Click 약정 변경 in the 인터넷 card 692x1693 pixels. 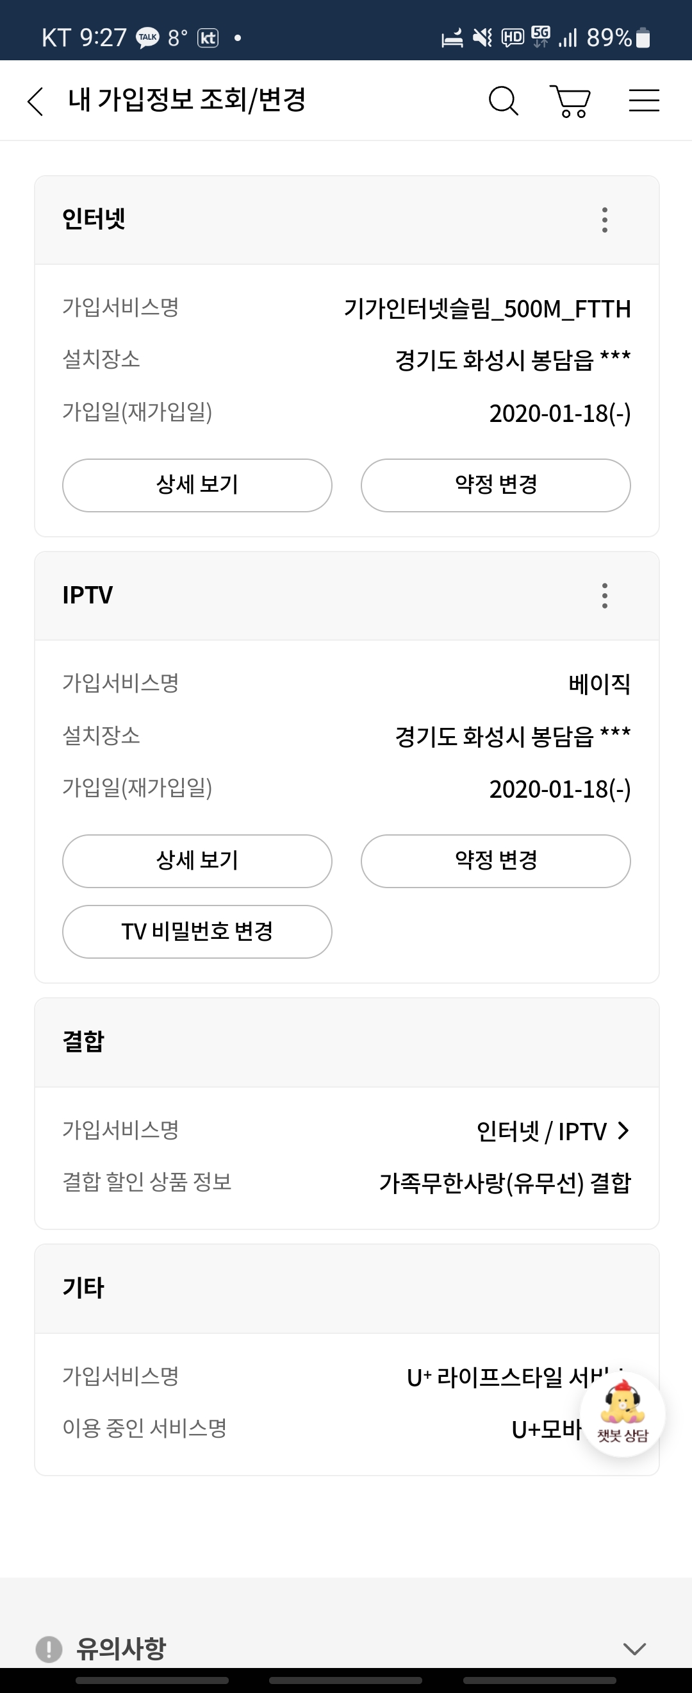point(496,485)
